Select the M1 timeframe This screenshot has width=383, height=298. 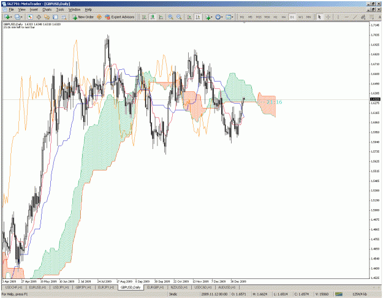[x=242, y=17]
